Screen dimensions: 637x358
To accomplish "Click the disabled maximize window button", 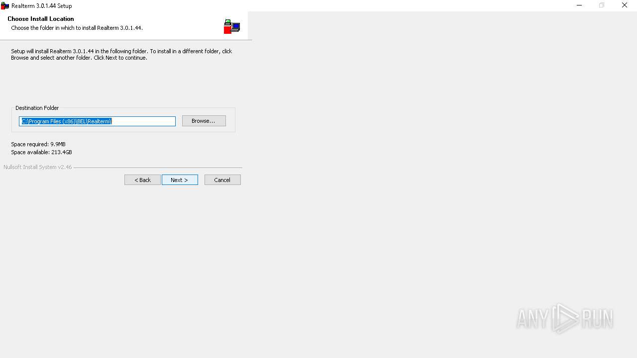I will click(602, 5).
